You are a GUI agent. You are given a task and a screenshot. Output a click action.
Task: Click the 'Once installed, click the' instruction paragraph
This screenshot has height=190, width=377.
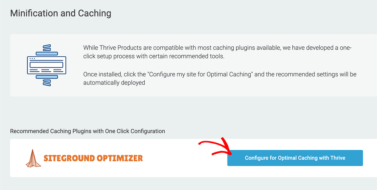[x=220, y=78]
